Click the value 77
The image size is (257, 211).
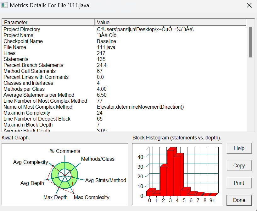(x=99, y=101)
